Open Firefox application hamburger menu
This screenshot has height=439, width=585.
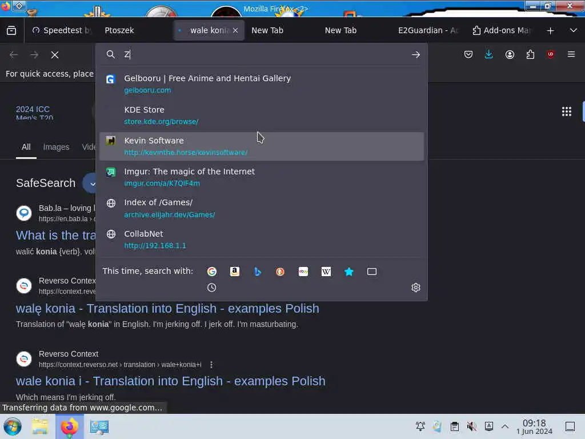pyautogui.click(x=571, y=54)
